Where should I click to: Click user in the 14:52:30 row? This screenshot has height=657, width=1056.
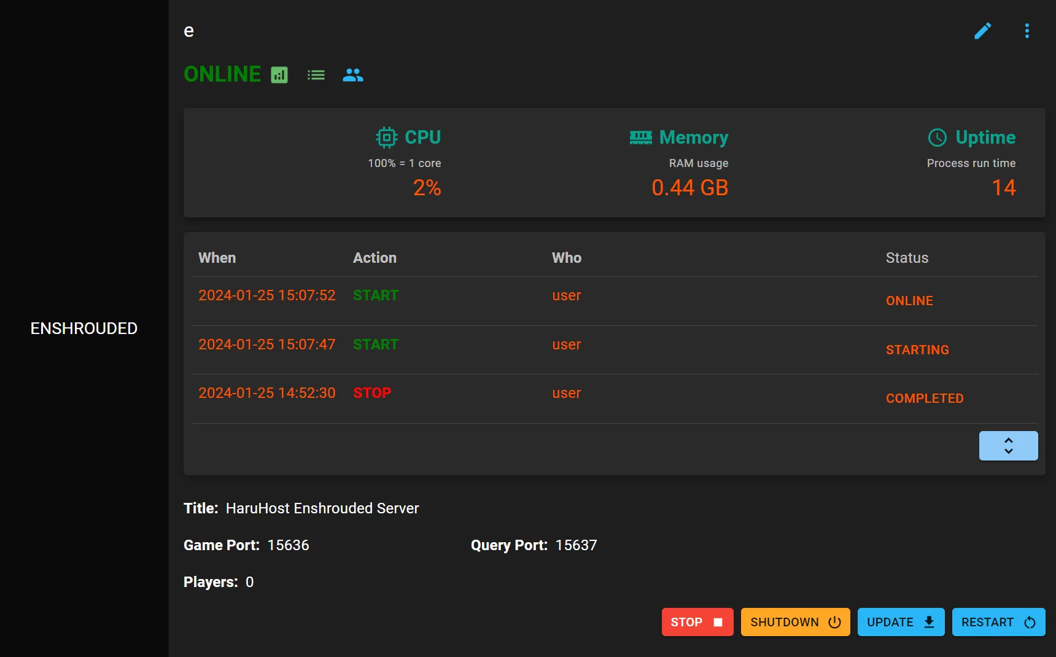click(566, 393)
